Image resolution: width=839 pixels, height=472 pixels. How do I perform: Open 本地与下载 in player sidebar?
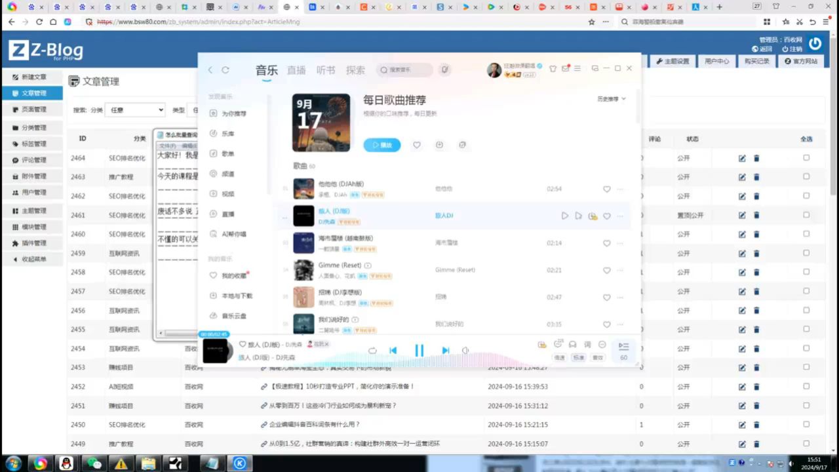click(231, 296)
